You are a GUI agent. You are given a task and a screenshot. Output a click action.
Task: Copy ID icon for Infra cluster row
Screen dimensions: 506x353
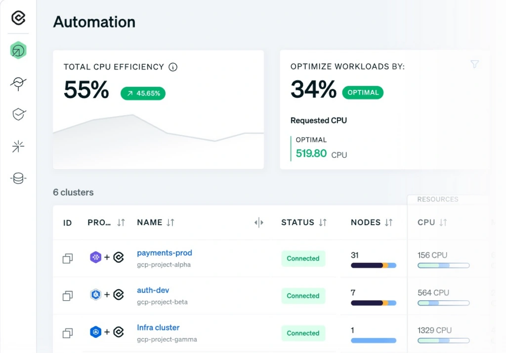pyautogui.click(x=68, y=333)
